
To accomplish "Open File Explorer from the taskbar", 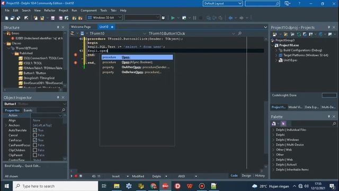I will (117, 186).
